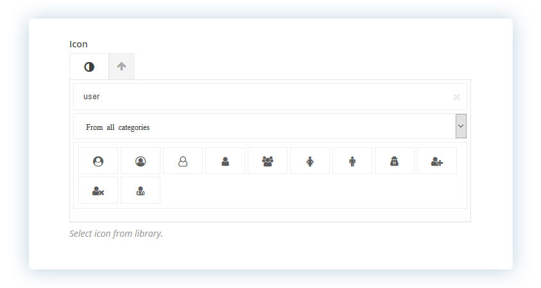The width and height of the screenshot is (541, 288).
Task: Select the filled user-circle avatar icon
Action: 98,161
